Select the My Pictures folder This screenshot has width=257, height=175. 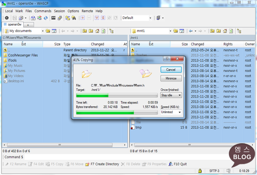pyautogui.click(x=17, y=71)
